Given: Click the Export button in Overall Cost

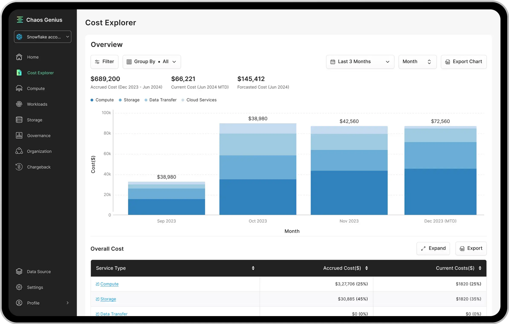Looking at the screenshot, I should (x=471, y=248).
